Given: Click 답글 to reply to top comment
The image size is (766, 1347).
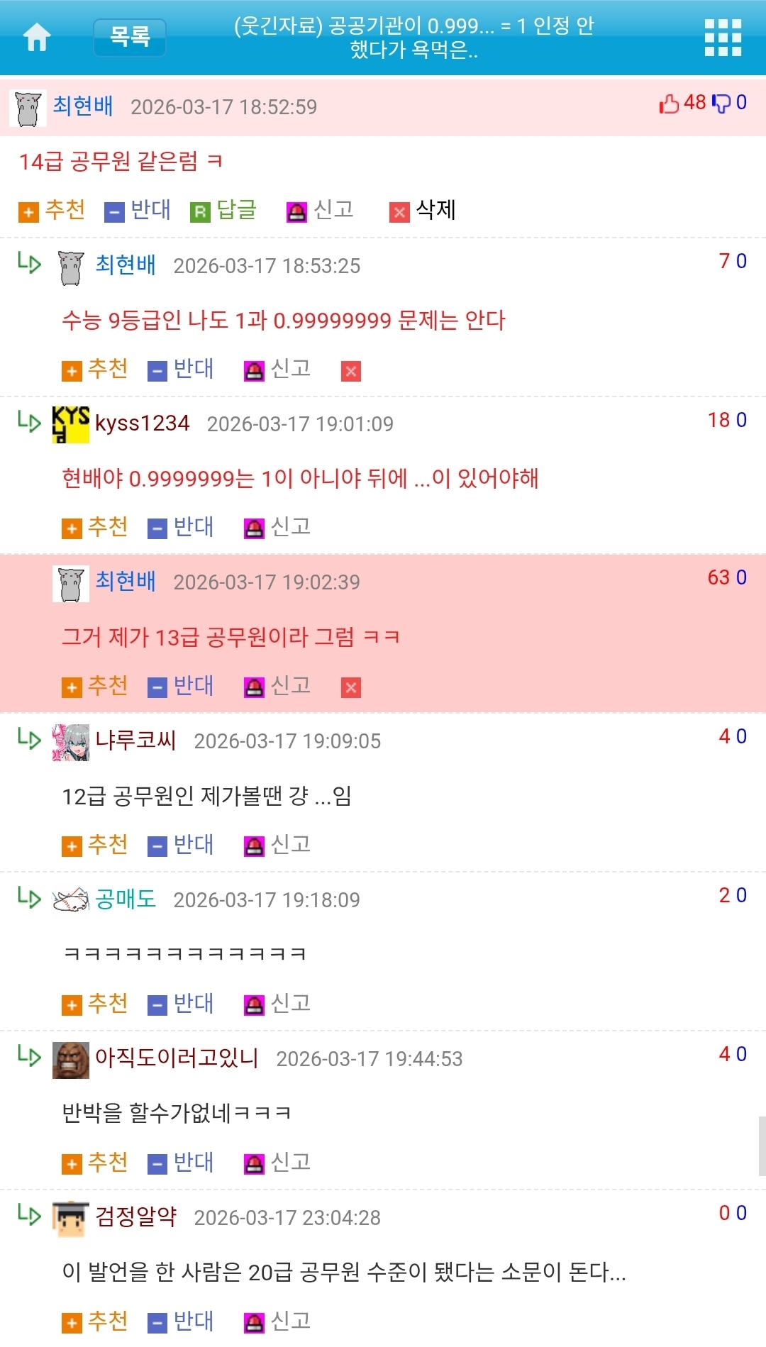Looking at the screenshot, I should (223, 210).
